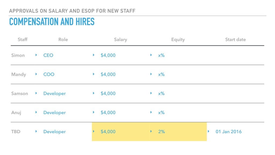The width and height of the screenshot is (275, 155).
Task: Select the highlighted 2% equity value
Action: 161,132
